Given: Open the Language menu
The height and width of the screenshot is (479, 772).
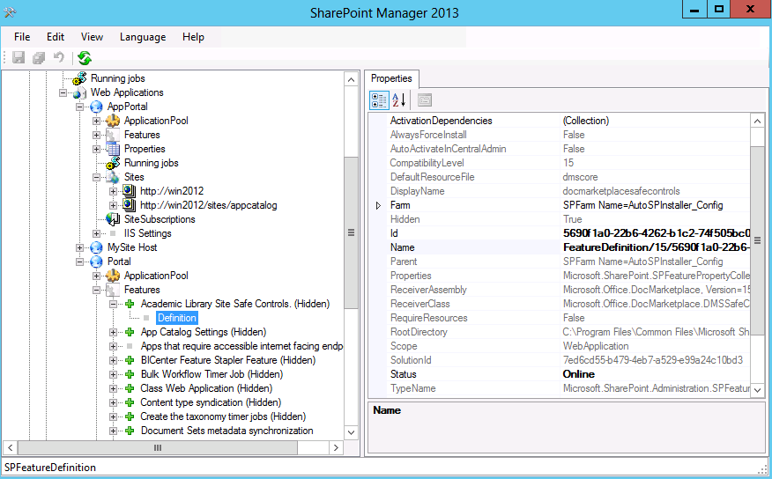Looking at the screenshot, I should [x=143, y=37].
